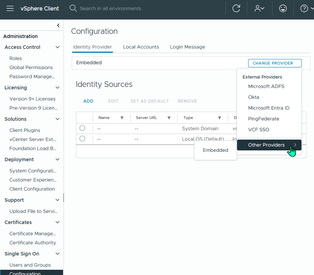
Task: Switch to the Local Accounts tab
Action: tap(141, 47)
